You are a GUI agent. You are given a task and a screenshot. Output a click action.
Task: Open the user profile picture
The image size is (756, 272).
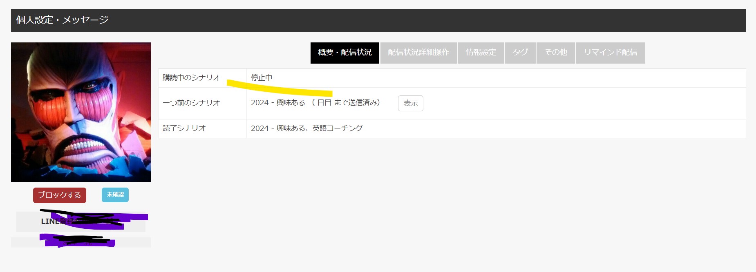pyautogui.click(x=81, y=112)
